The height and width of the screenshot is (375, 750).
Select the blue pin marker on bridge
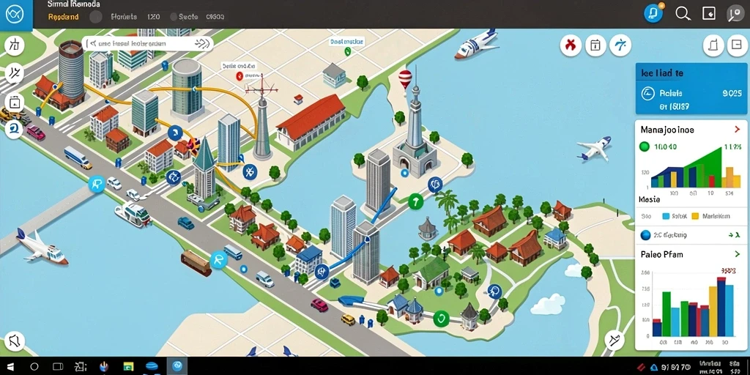pyautogui.click(x=97, y=184)
